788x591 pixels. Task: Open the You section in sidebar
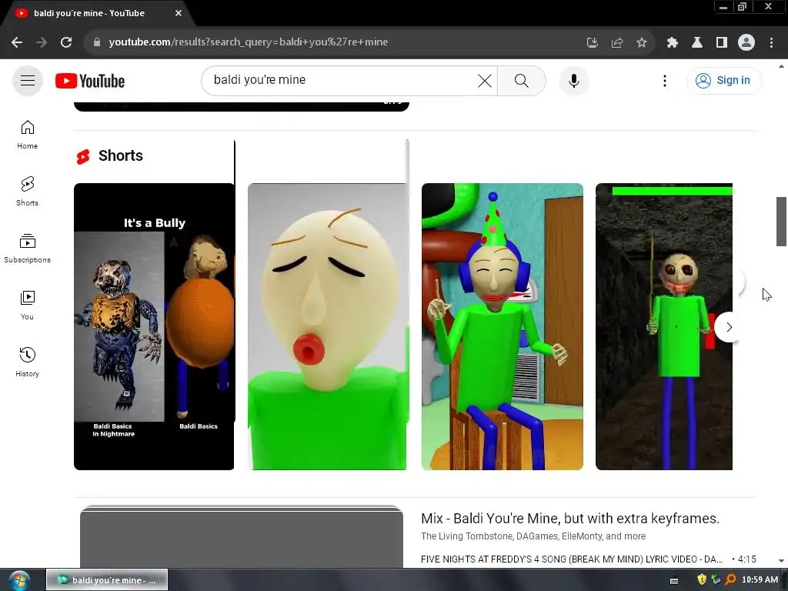[27, 305]
